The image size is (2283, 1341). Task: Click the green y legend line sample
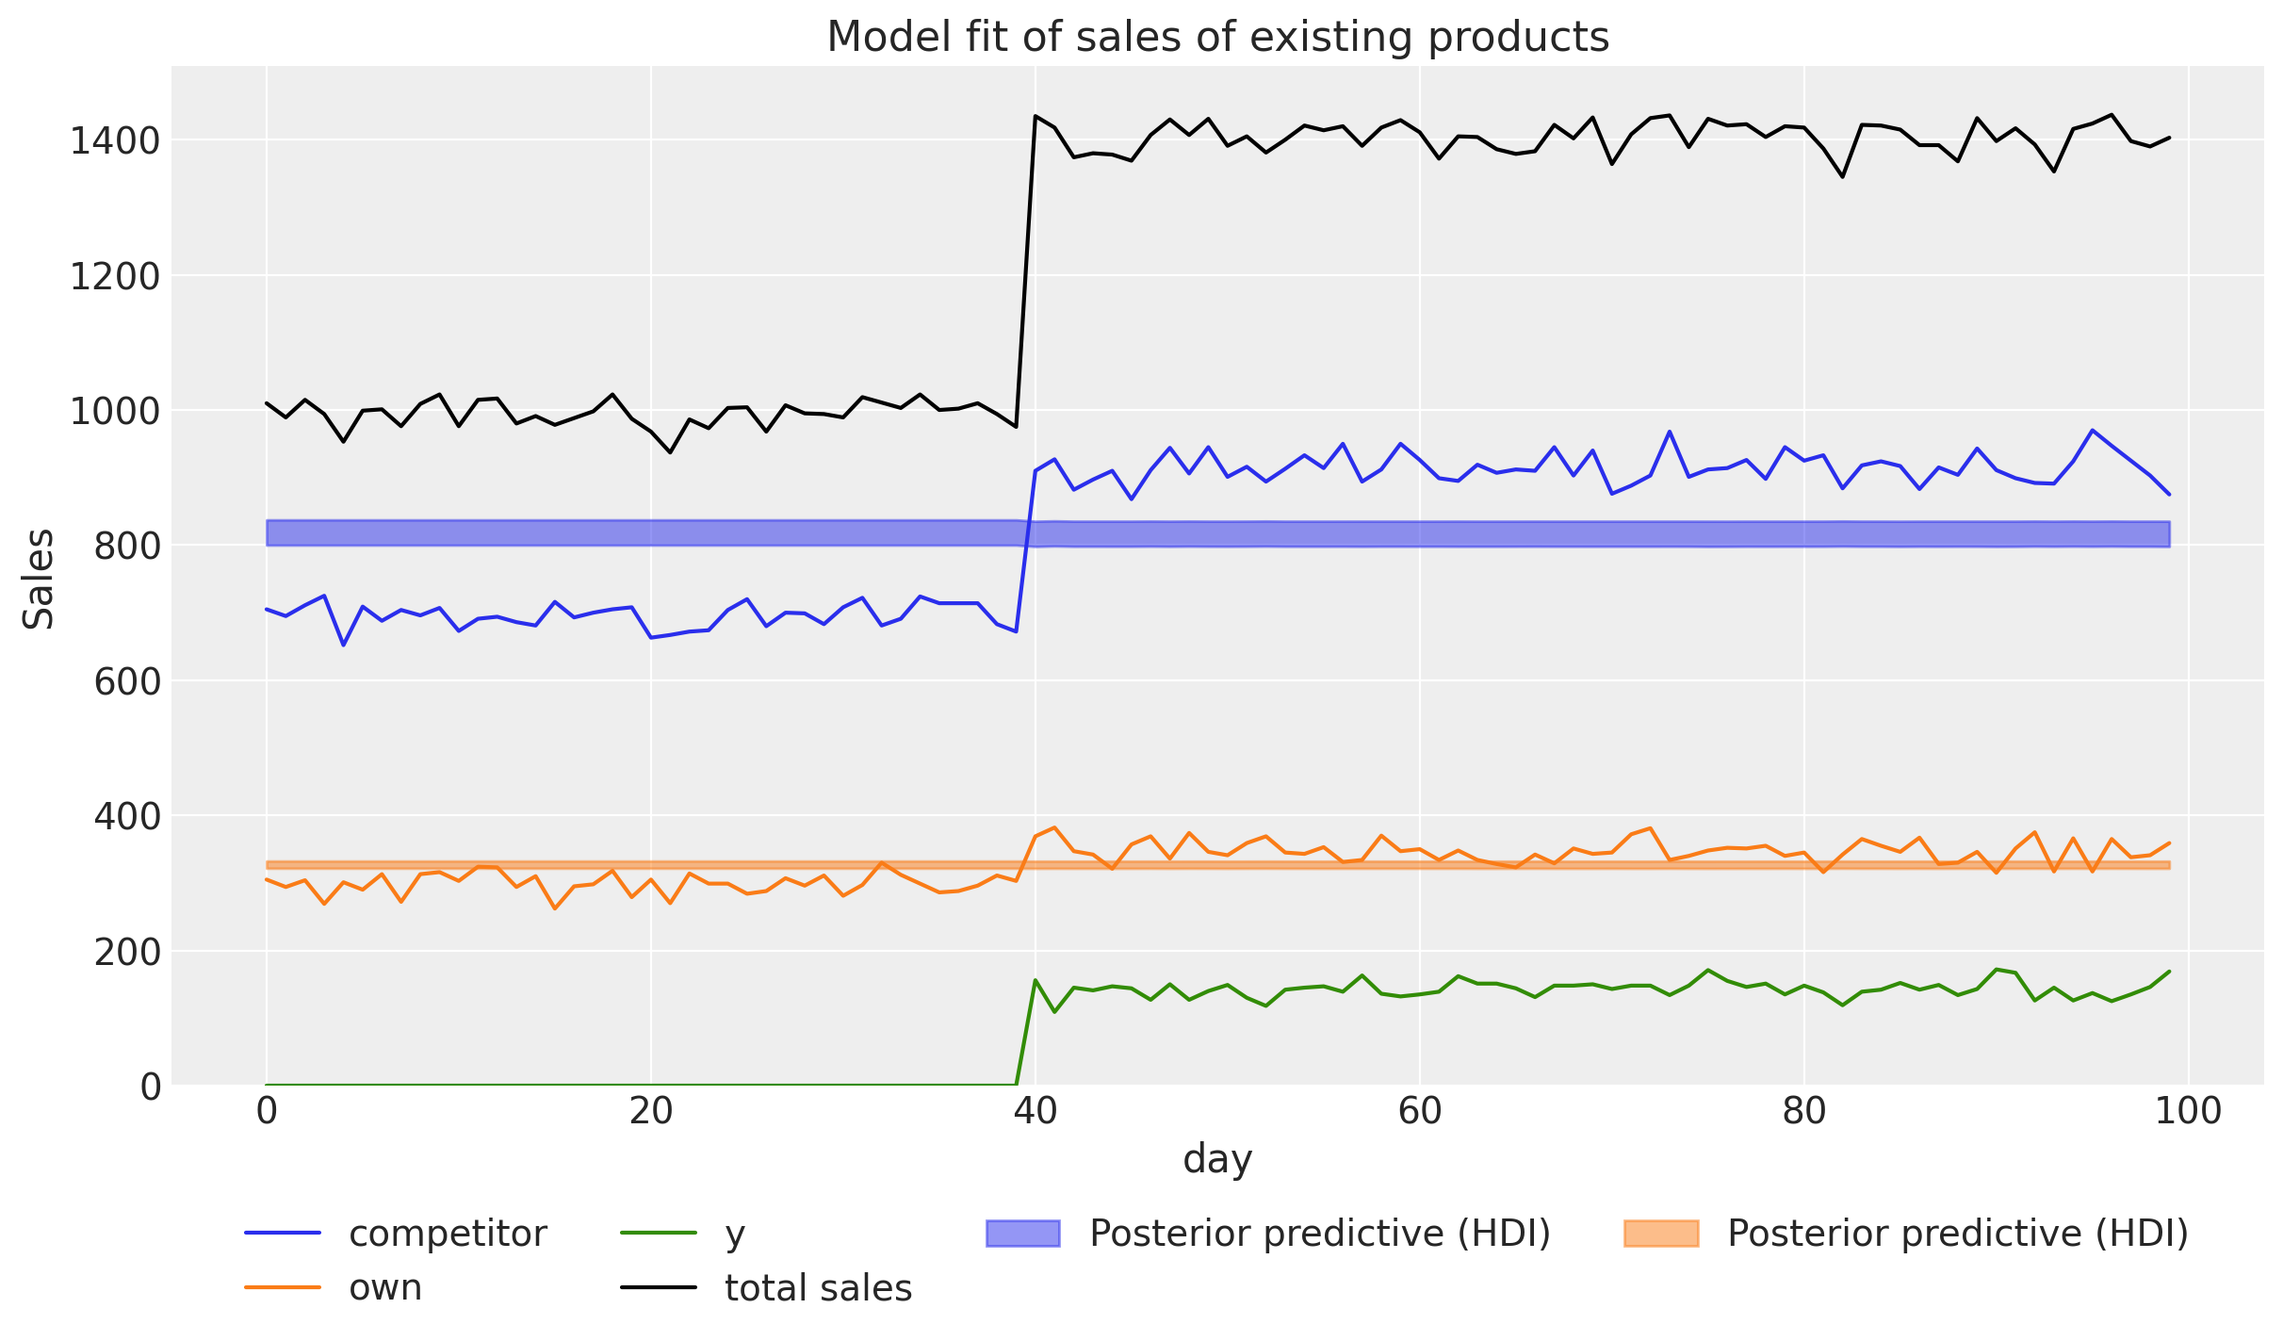coord(659,1233)
